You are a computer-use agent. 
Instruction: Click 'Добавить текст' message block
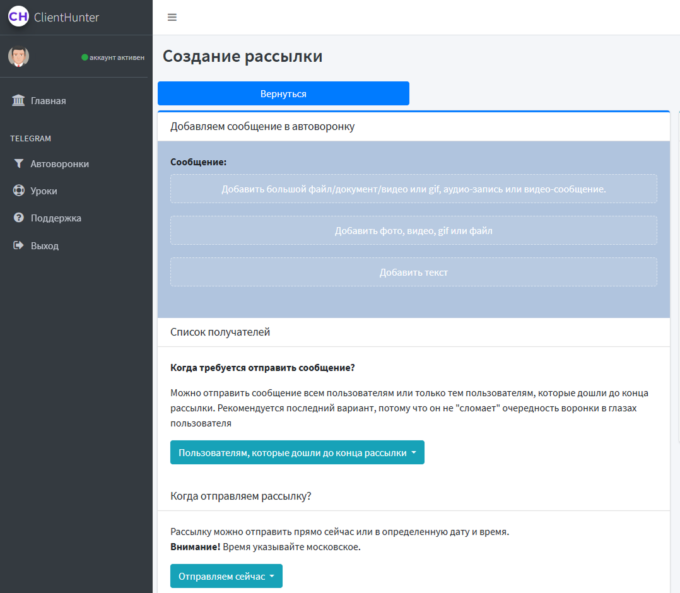tap(413, 273)
